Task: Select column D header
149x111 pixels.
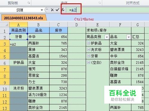Action: (x=77, y=24)
